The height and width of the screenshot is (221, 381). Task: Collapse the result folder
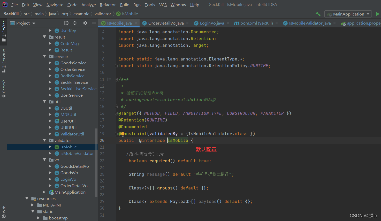tap(44, 37)
